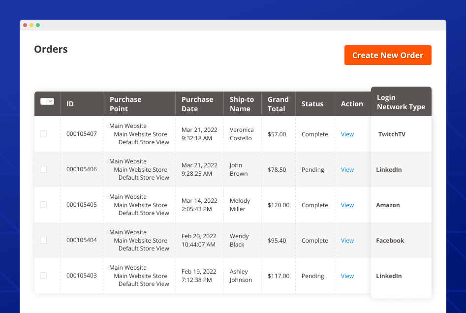View Veronica Costello's order
Screen dimensions: 466x313
click(x=347, y=134)
